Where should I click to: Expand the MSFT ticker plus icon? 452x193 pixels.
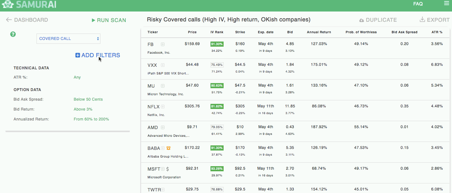pyautogui.click(x=163, y=169)
